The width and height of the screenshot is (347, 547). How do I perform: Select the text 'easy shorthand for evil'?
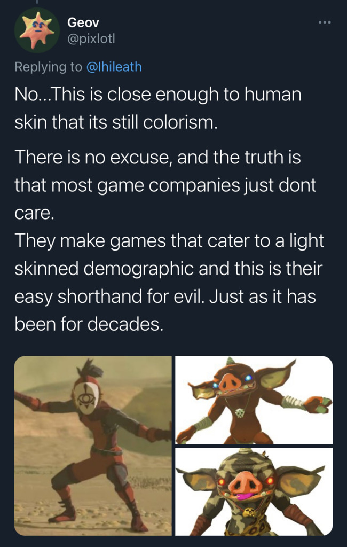click(108, 296)
